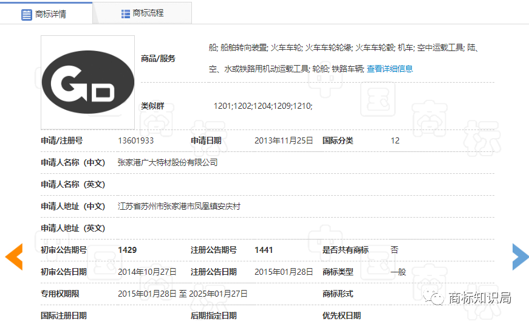
Task: Go to next trademark with blue right arrow
Action: pos(520,257)
